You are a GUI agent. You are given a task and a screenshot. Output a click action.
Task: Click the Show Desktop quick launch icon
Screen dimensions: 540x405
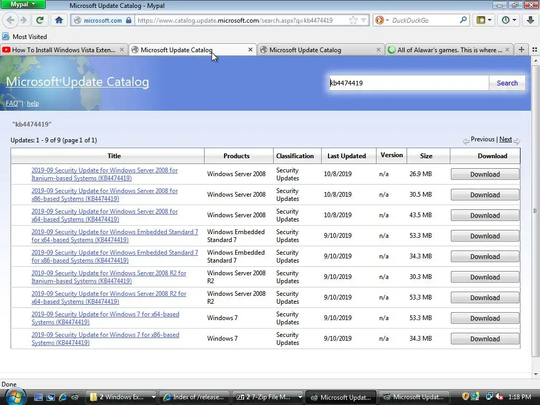pos(38,397)
